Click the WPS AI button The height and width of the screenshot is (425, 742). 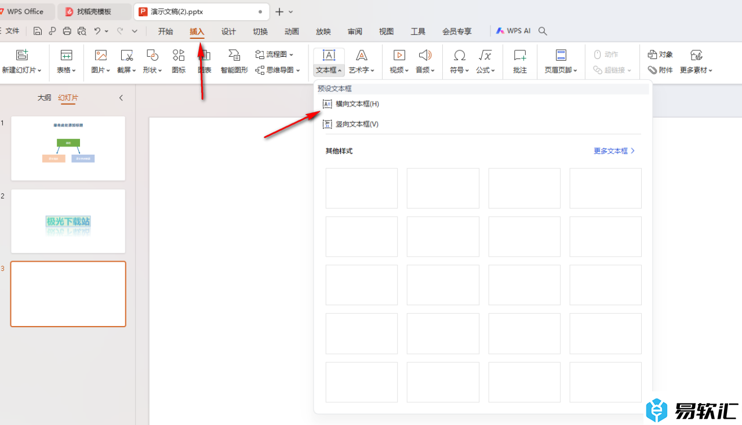point(514,31)
